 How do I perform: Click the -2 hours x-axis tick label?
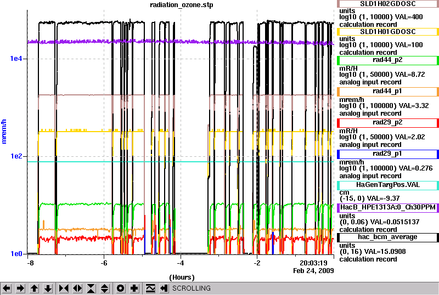(257, 263)
